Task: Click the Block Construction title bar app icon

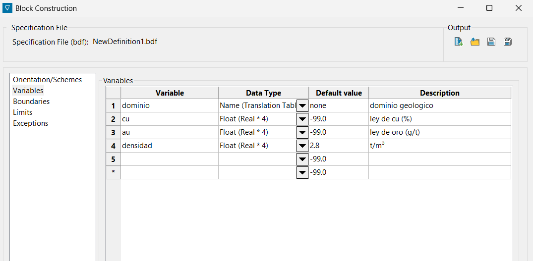Action: (7, 8)
